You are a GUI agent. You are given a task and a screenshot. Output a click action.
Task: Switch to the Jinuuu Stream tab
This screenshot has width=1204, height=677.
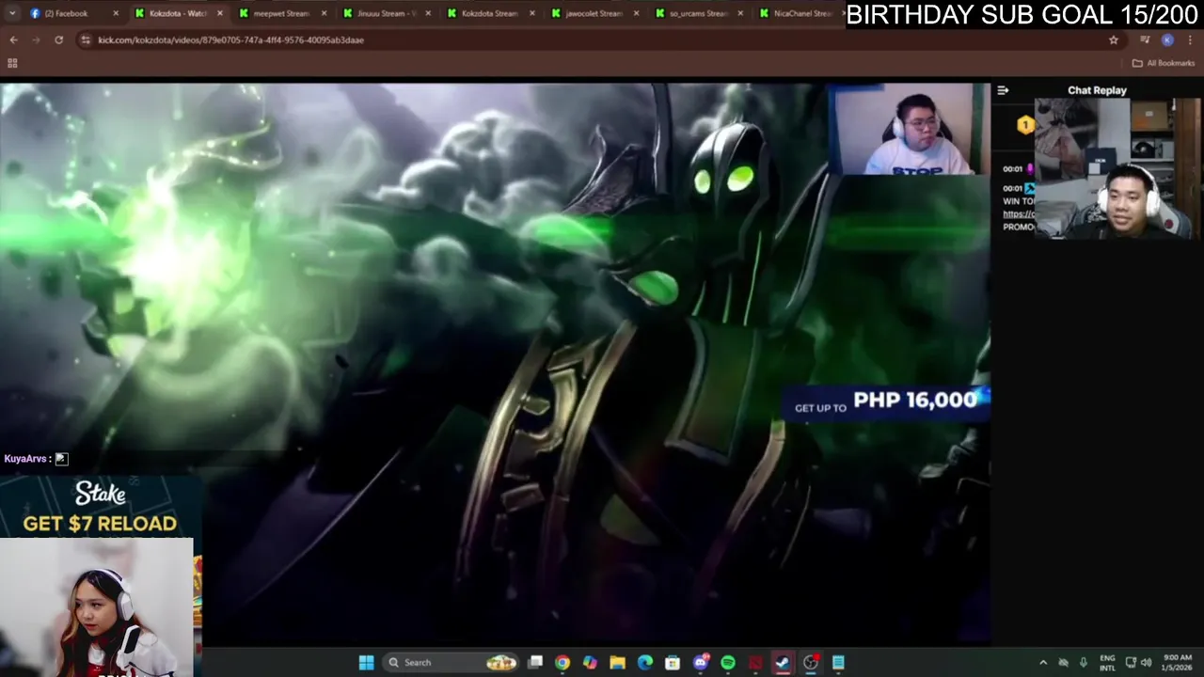385,13
